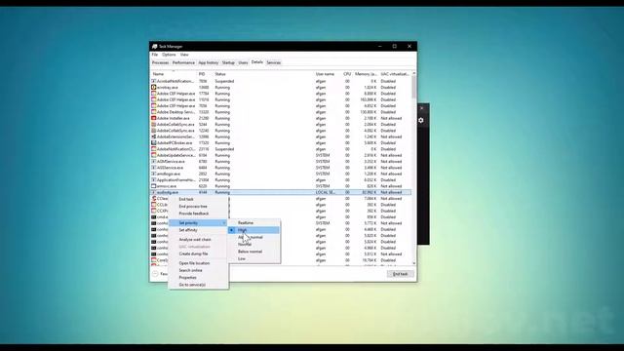Choose Open file location
The height and width of the screenshot is (351, 624).
pyautogui.click(x=198, y=263)
